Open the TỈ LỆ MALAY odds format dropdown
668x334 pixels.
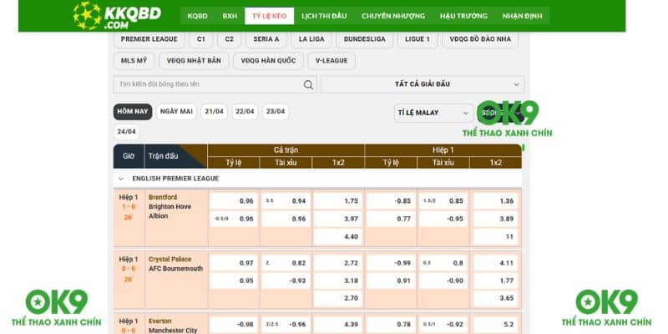433,113
